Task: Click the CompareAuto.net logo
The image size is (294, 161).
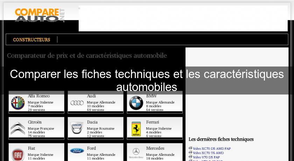Action: click(40, 15)
